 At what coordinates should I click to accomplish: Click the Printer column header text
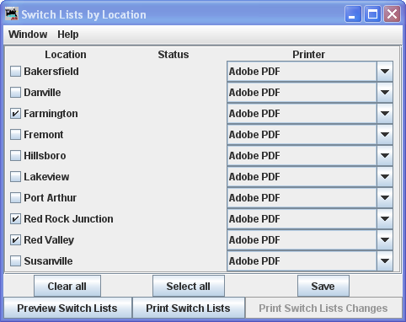tap(309, 55)
